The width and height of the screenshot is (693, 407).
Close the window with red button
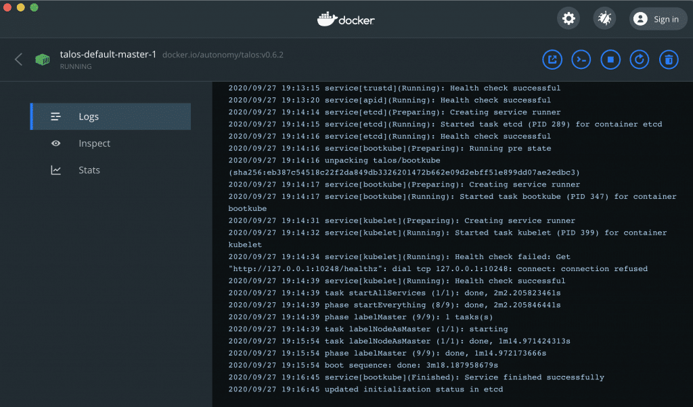[x=7, y=7]
